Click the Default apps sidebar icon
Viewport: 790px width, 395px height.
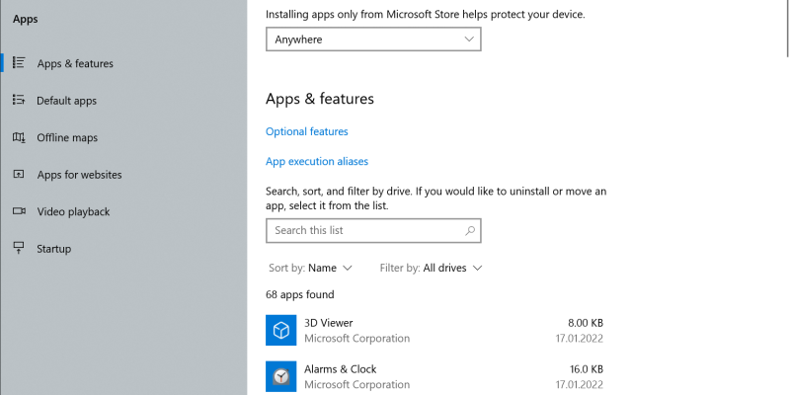coord(19,100)
